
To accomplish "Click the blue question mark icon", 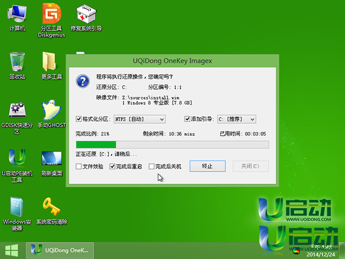I will click(x=83, y=81).
